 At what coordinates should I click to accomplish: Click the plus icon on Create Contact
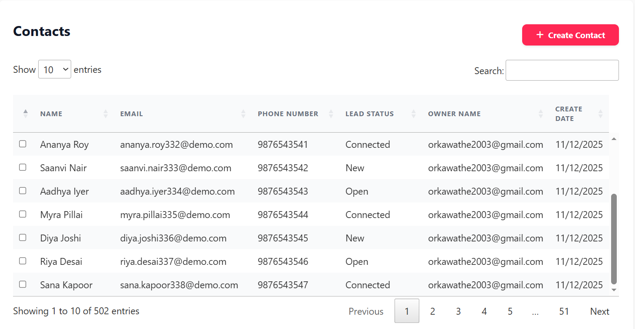point(540,34)
